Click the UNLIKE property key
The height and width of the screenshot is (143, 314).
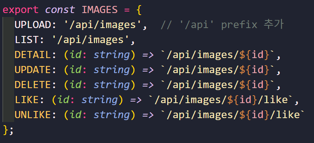click(x=33, y=115)
